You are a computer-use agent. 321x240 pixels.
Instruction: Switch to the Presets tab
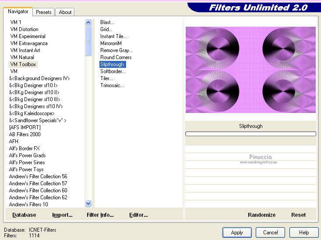click(44, 12)
